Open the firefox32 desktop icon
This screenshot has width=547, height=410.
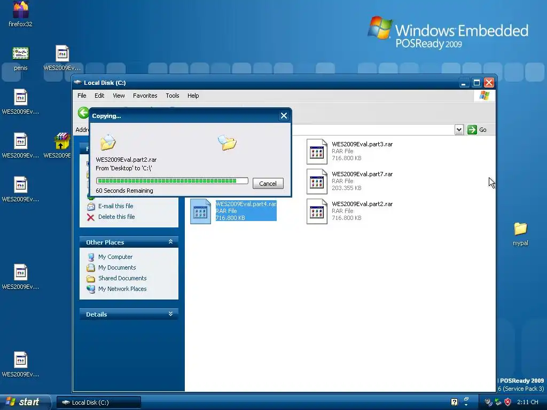[21, 10]
